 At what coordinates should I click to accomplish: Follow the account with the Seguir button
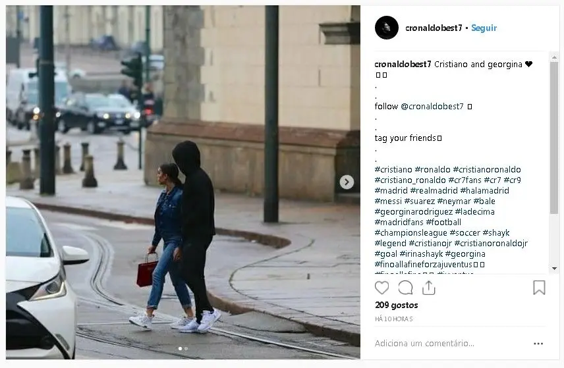pyautogui.click(x=484, y=28)
